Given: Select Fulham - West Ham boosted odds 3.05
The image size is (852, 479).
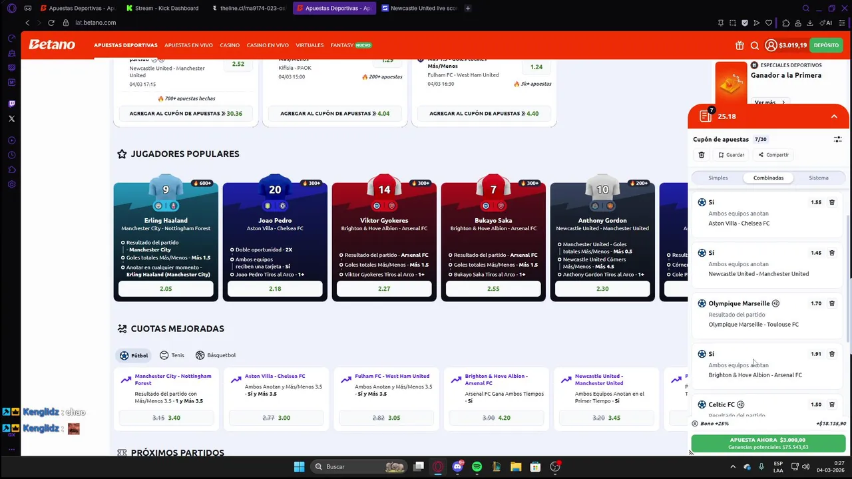Looking at the screenshot, I should (386, 418).
